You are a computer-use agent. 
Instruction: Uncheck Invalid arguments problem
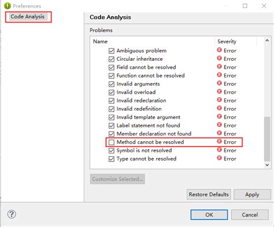pyautogui.click(x=112, y=84)
